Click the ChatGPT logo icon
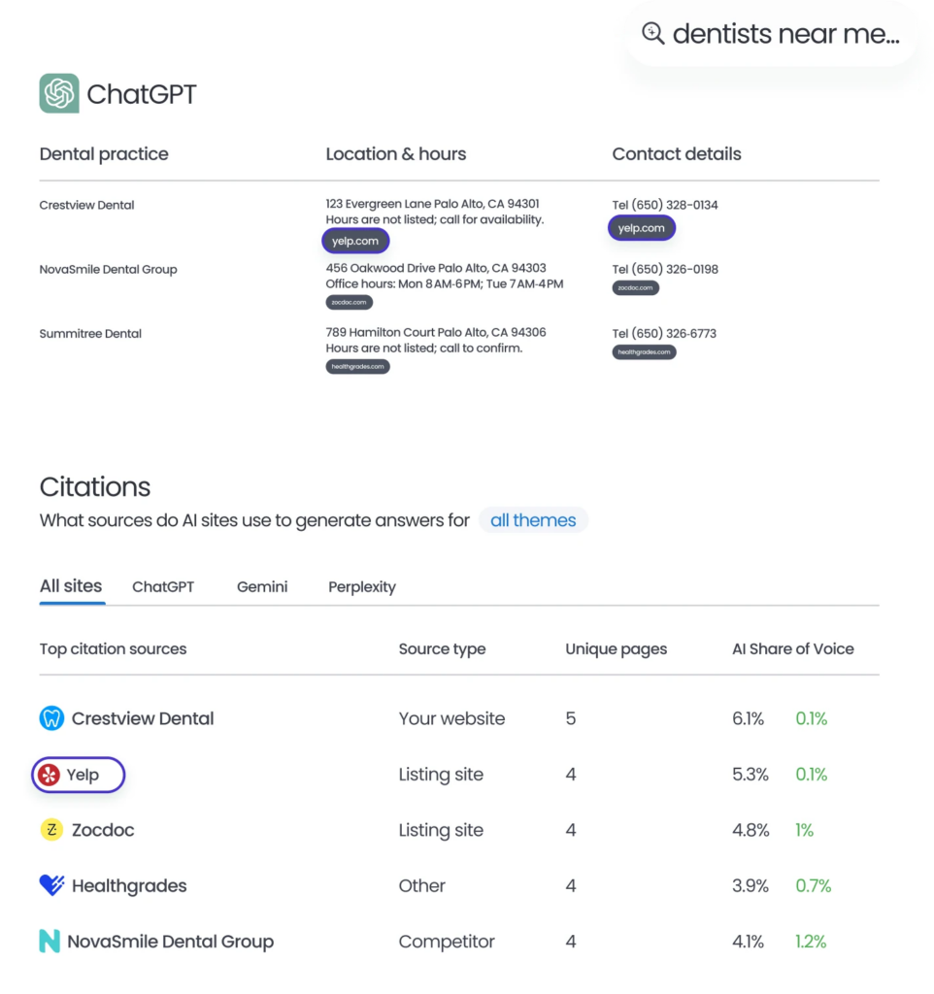 tap(57, 94)
